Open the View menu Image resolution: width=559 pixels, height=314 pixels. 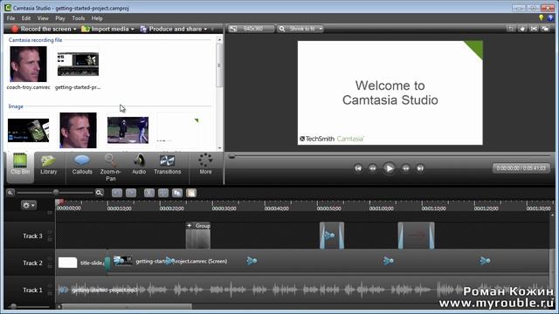coord(43,18)
